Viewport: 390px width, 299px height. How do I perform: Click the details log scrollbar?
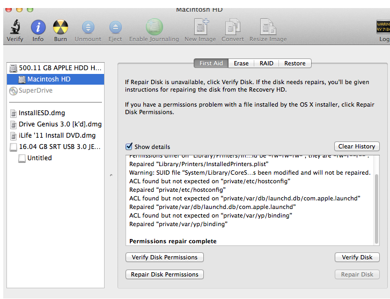(377, 209)
